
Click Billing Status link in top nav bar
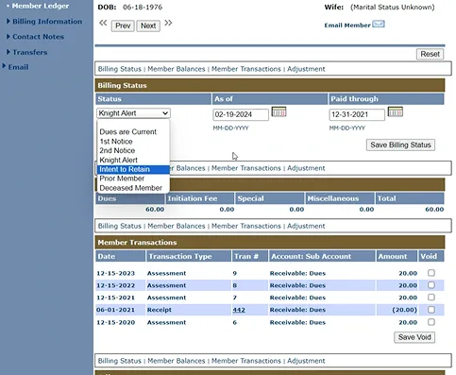click(x=120, y=69)
